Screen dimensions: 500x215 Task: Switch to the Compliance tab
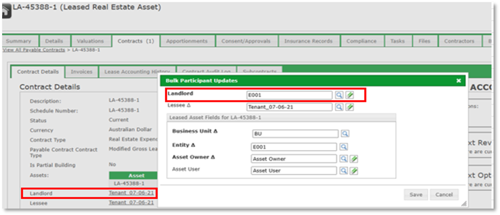[361, 41]
